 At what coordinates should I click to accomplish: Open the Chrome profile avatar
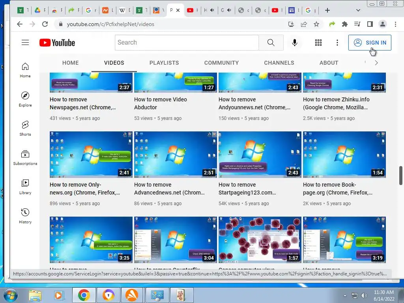[x=383, y=24]
